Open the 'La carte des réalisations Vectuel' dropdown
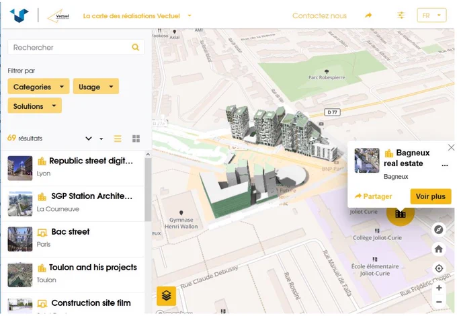Viewport: 457px width, 316px height. click(137, 15)
